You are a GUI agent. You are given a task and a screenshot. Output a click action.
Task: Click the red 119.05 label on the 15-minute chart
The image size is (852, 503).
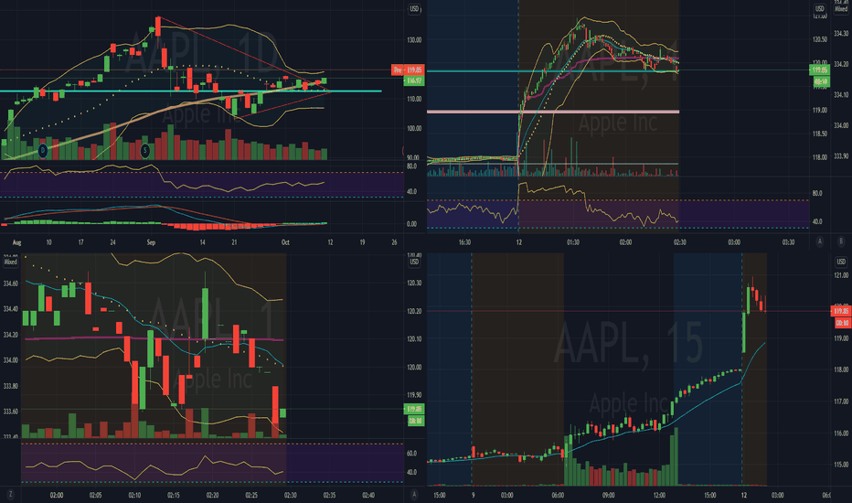(x=841, y=311)
